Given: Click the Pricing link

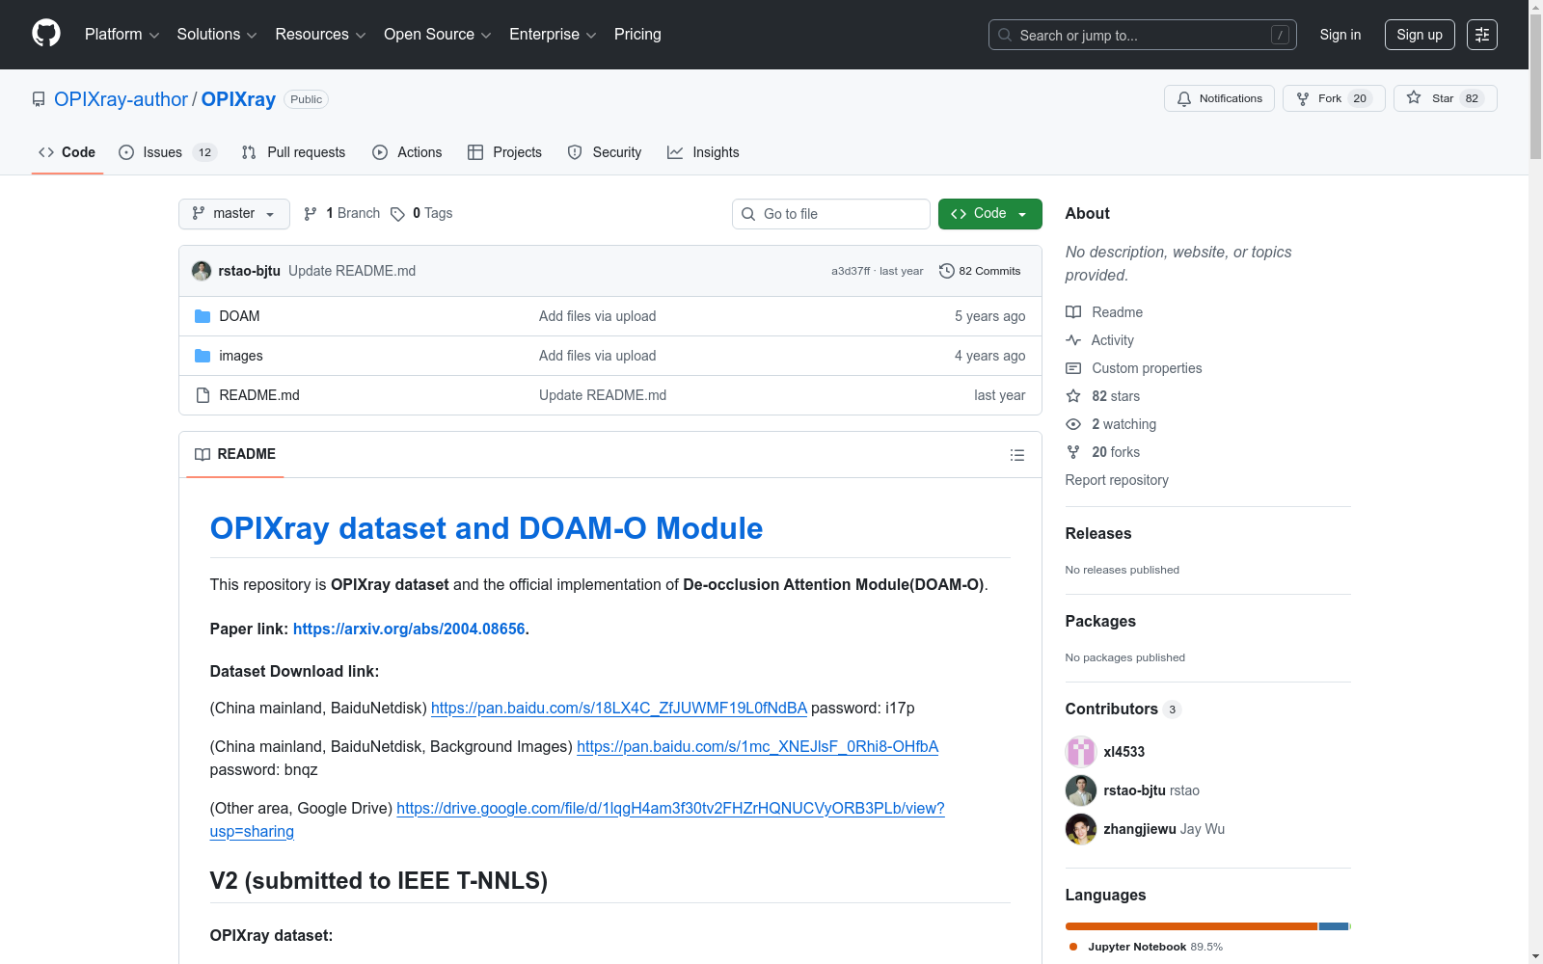Looking at the screenshot, I should (x=637, y=35).
